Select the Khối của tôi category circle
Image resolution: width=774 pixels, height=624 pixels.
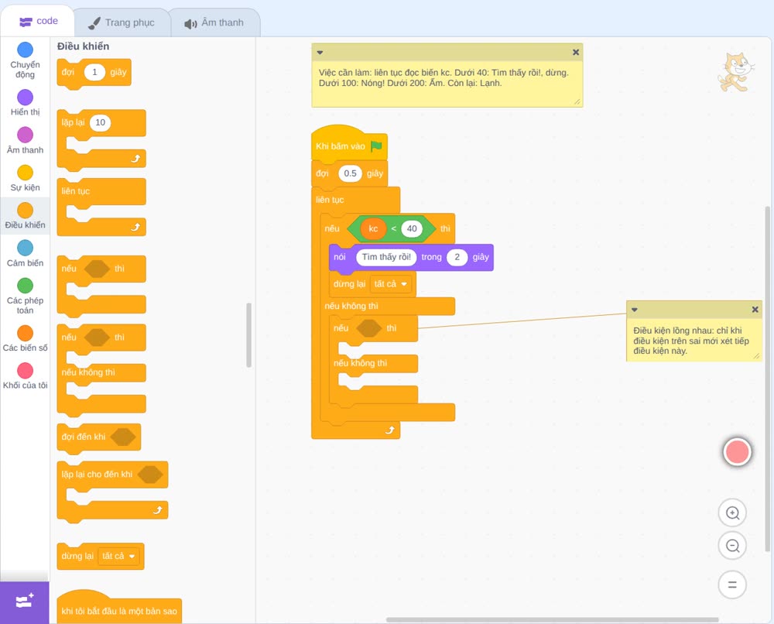tap(26, 370)
